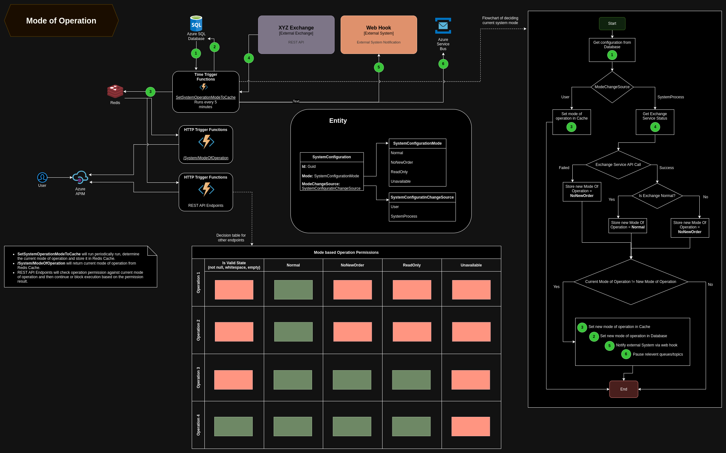
Task: Select the orange Web Hook box
Action: pyautogui.click(x=378, y=35)
